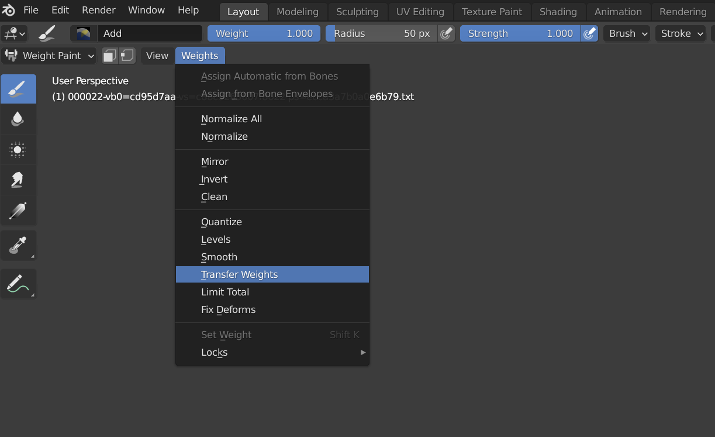The image size is (715, 437).
Task: Choose Fix Deforms in Weights menu
Action: coord(272,309)
